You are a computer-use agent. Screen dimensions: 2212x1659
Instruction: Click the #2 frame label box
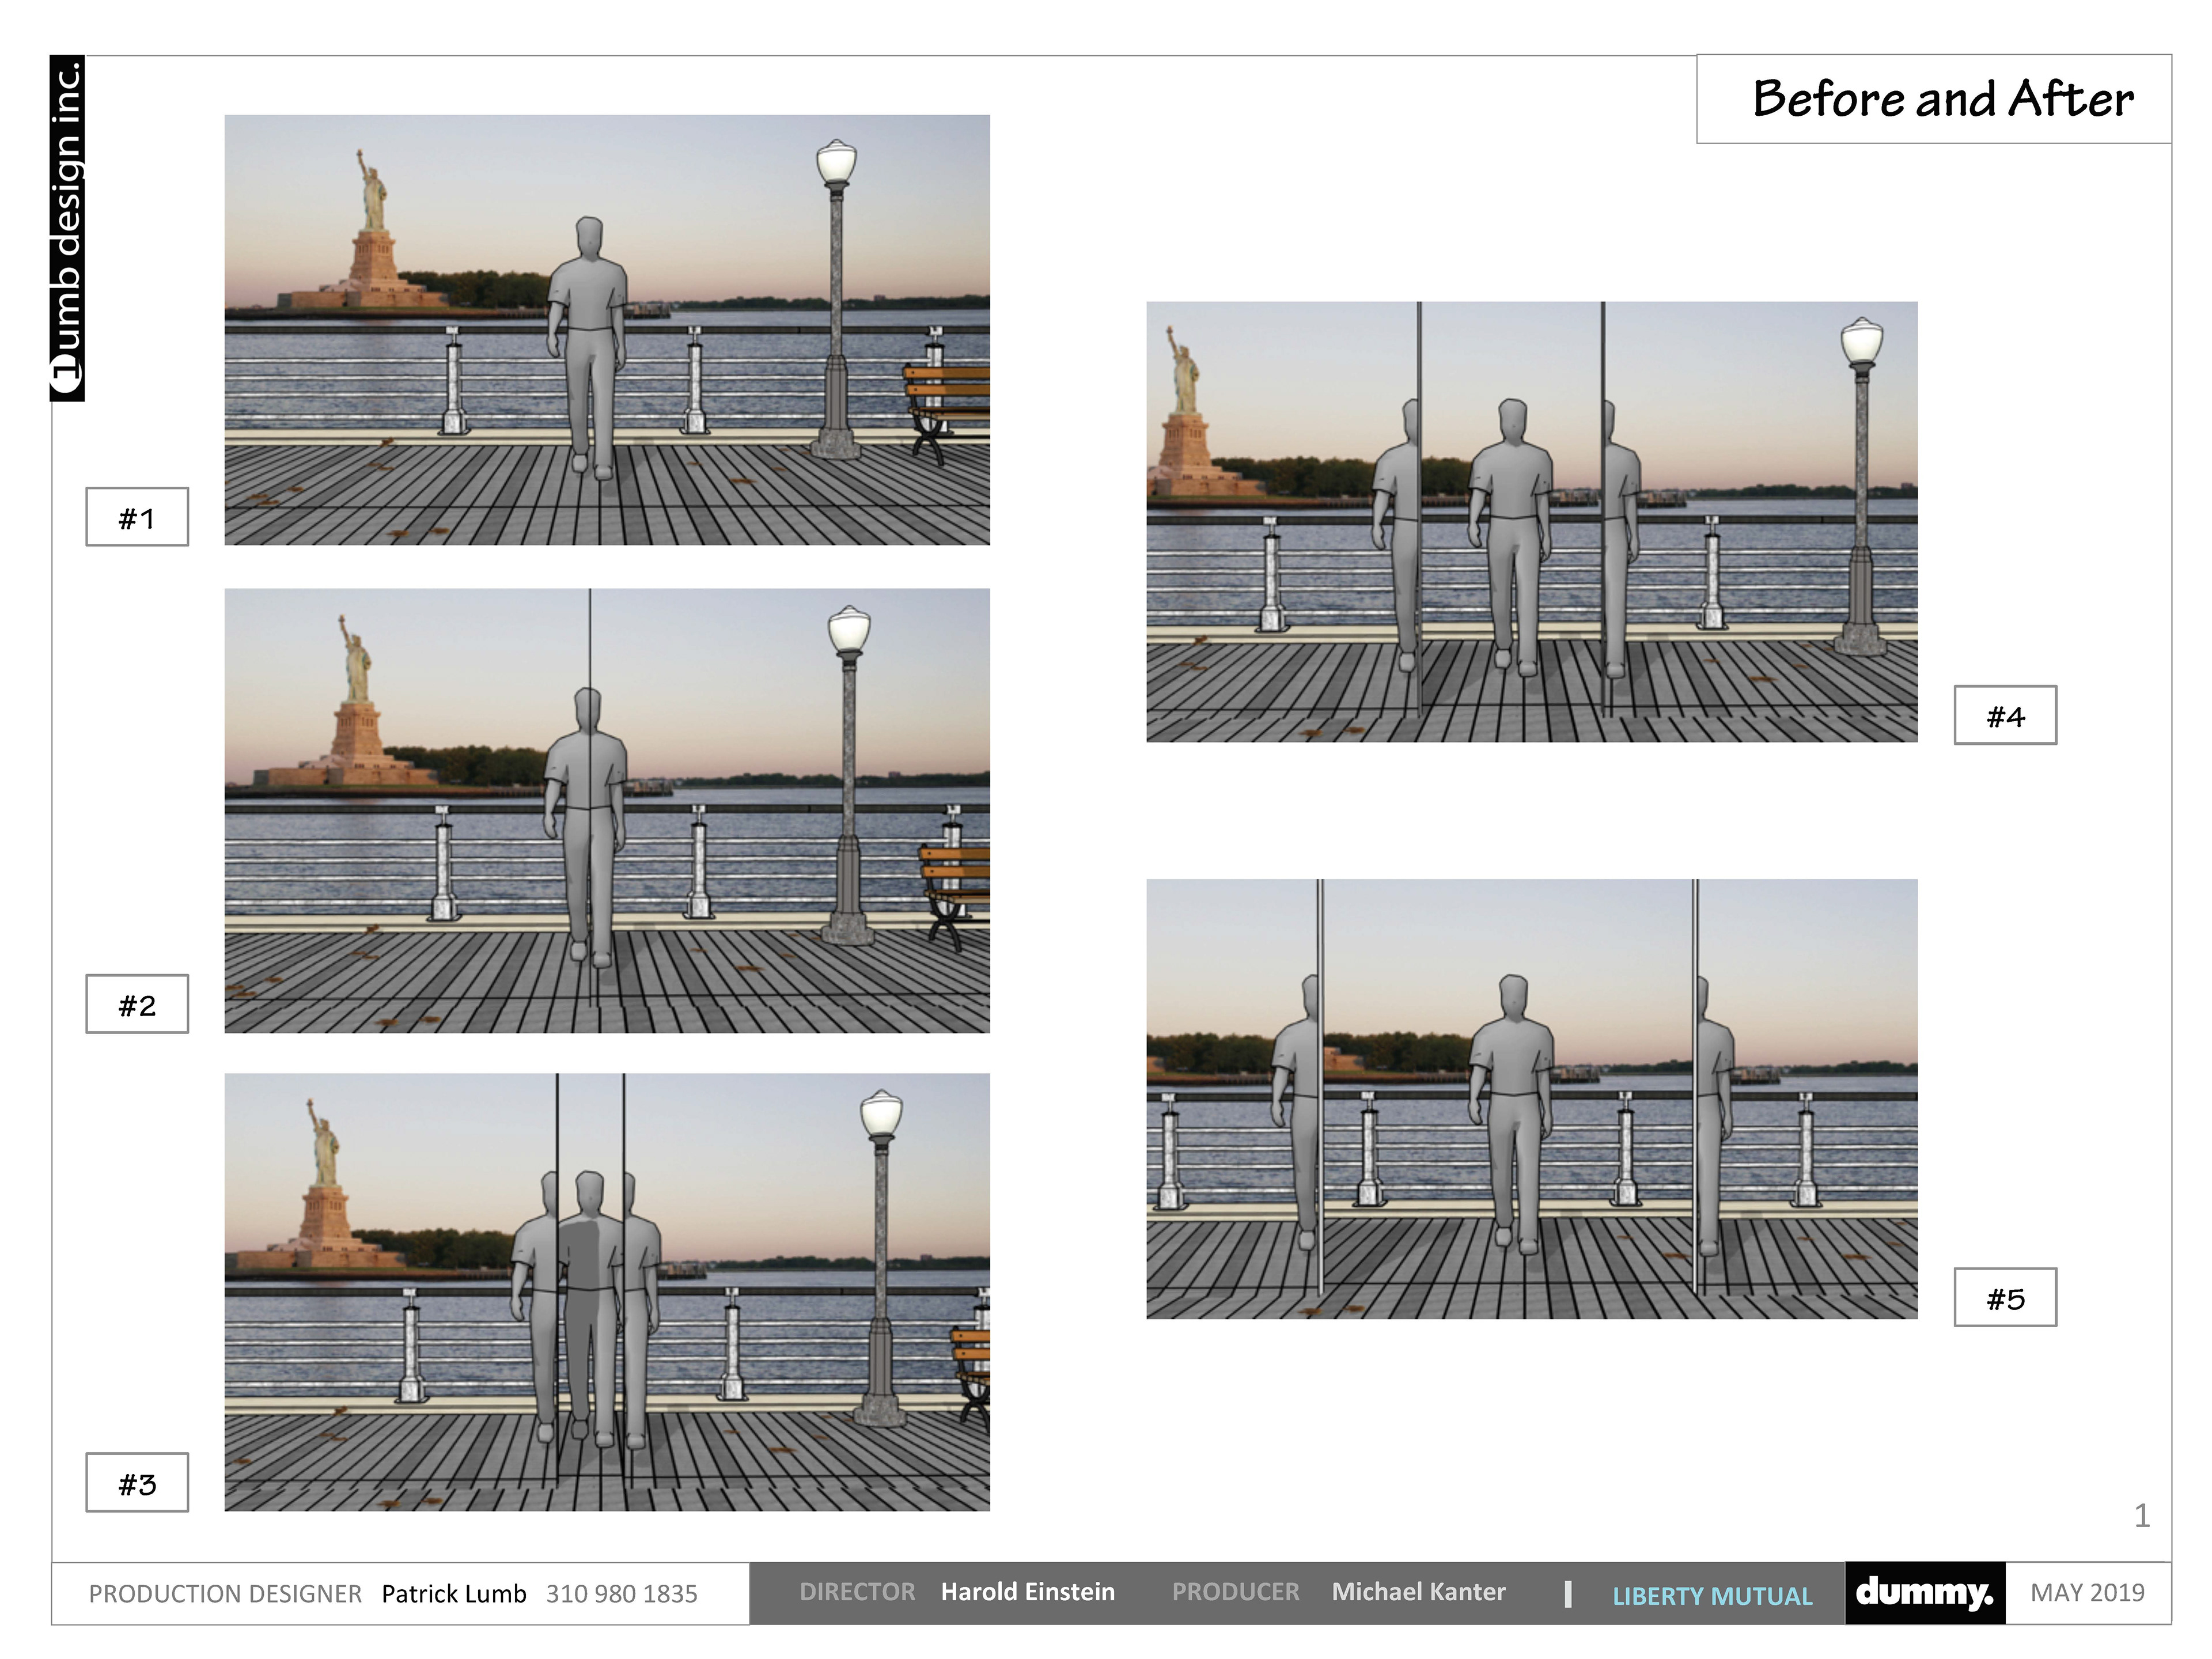tap(137, 1004)
